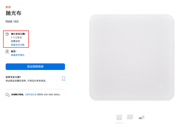The image size is (182, 127).
Task: Click the 抛光布 product title
Action: tap(14, 13)
